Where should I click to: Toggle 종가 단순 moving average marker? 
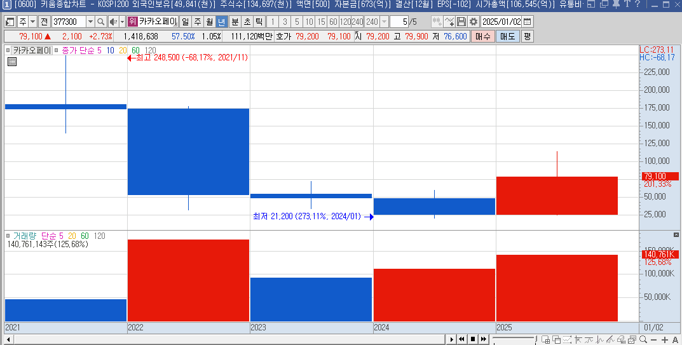(57, 50)
